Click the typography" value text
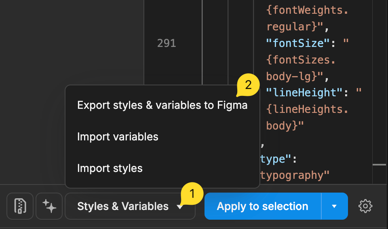 point(295,175)
